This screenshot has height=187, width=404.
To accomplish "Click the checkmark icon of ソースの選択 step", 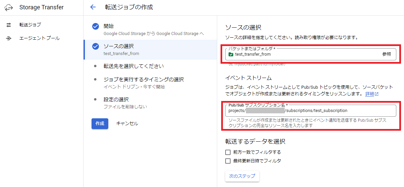I will (x=96, y=46).
